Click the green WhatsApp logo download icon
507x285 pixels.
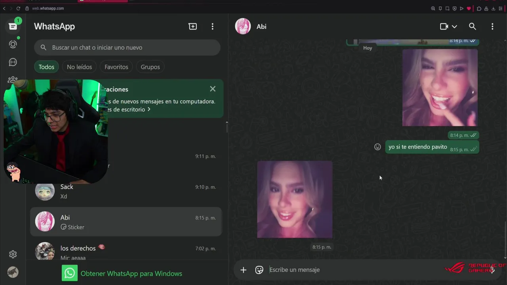(x=70, y=273)
